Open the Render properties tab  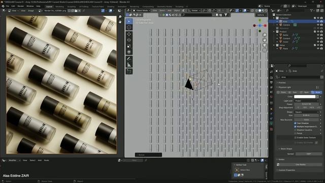tap(271, 78)
